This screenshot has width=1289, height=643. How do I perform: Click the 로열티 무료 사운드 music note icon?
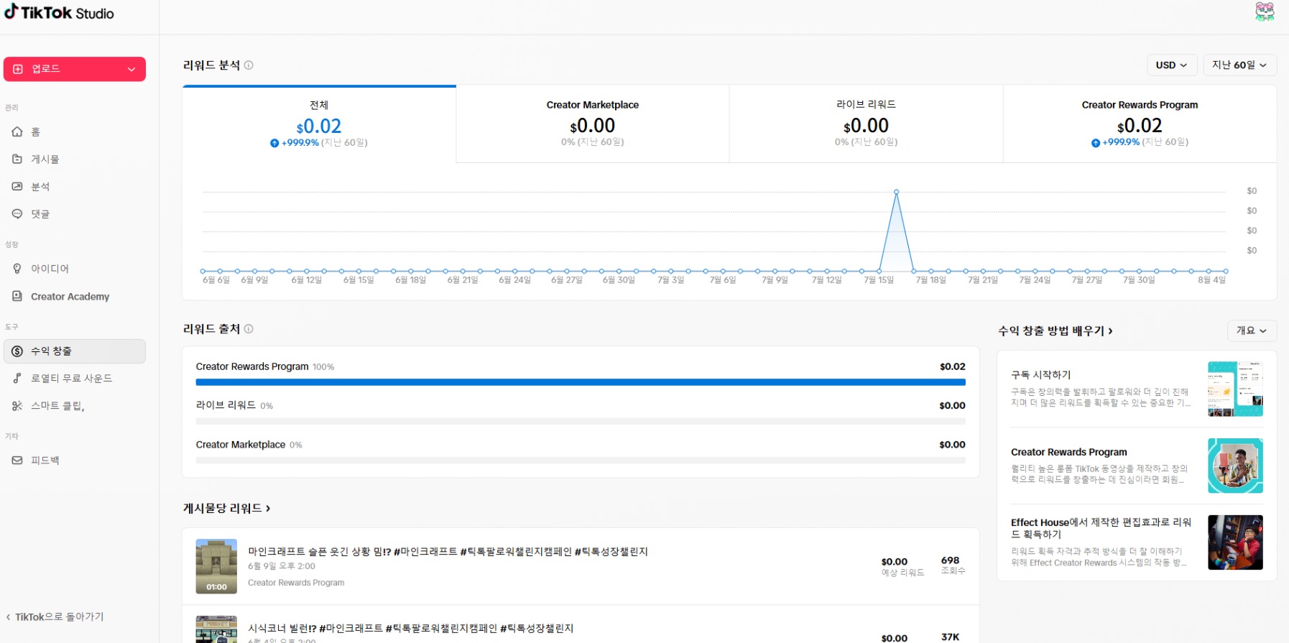click(x=17, y=379)
